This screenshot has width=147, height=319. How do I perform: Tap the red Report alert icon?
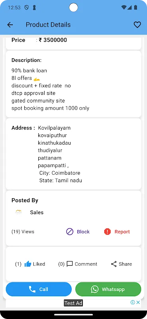click(x=107, y=232)
